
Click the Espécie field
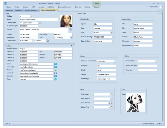(103, 24)
